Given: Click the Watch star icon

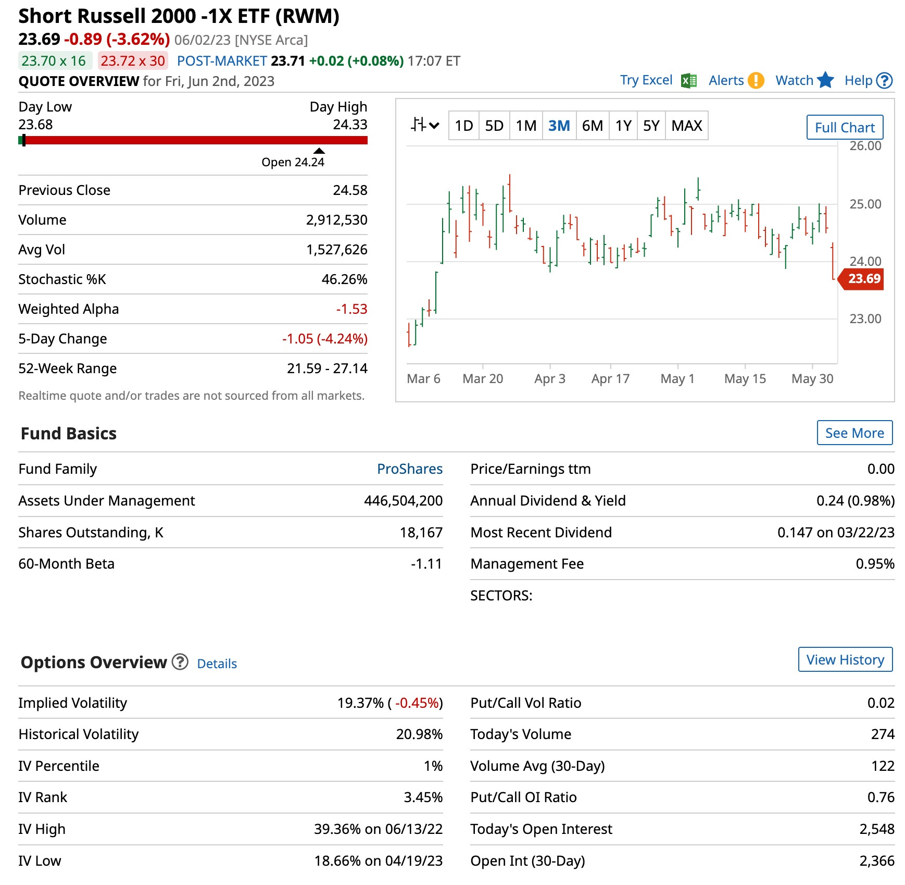Looking at the screenshot, I should click(x=825, y=80).
